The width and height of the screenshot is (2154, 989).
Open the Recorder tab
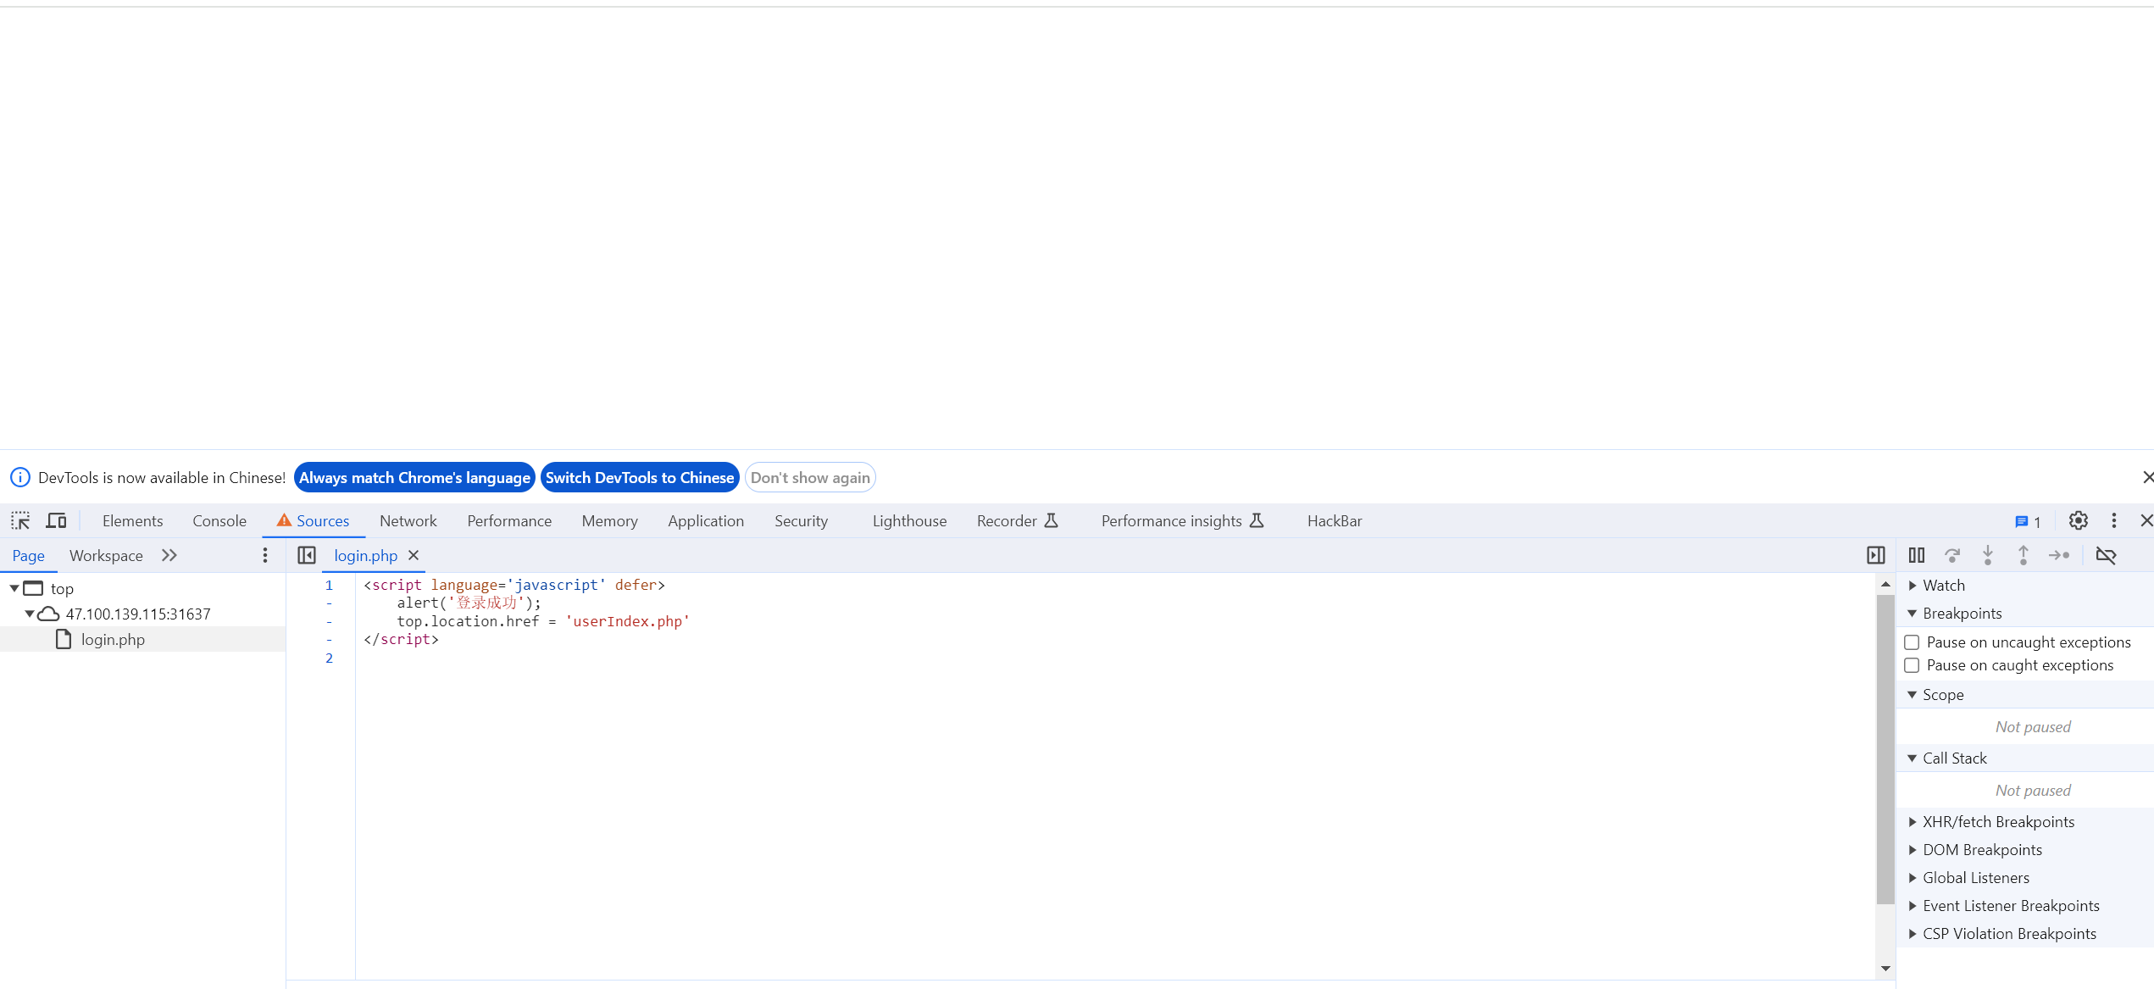tap(1017, 521)
